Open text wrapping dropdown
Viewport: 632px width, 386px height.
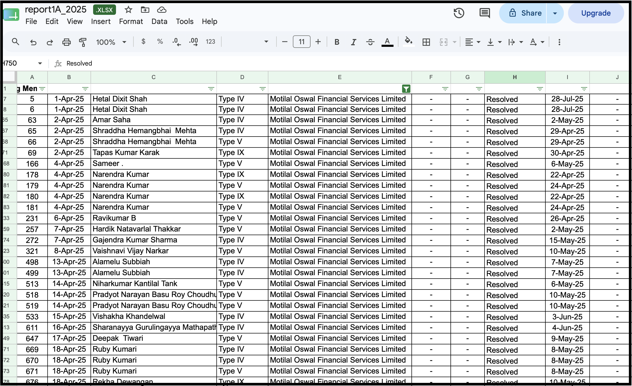515,42
